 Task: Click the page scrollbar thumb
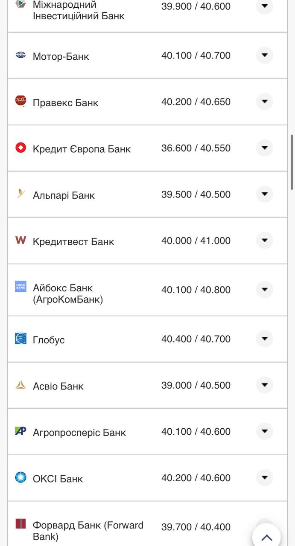(x=292, y=162)
